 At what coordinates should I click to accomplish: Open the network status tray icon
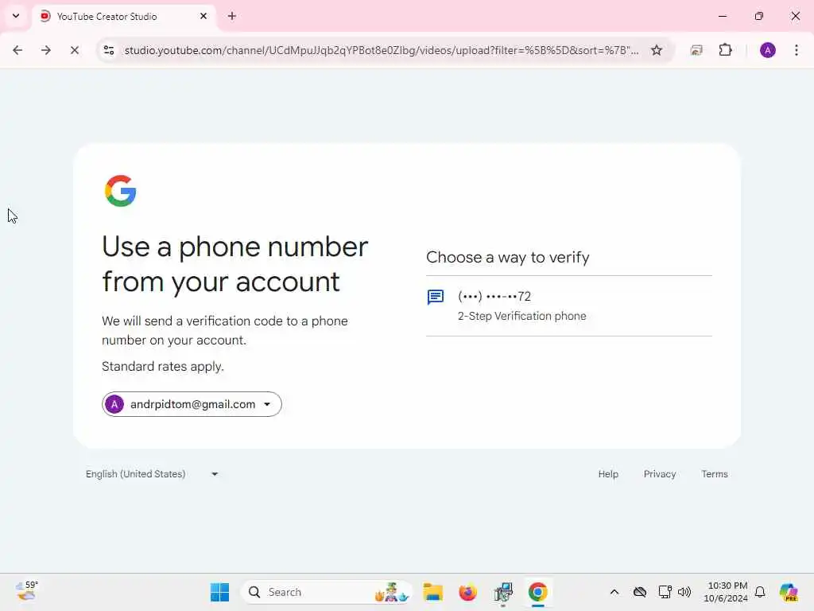click(x=665, y=592)
